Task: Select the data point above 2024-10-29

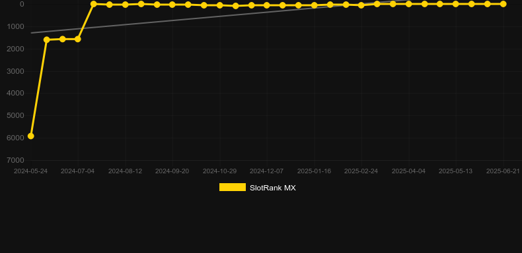Action: (x=220, y=5)
